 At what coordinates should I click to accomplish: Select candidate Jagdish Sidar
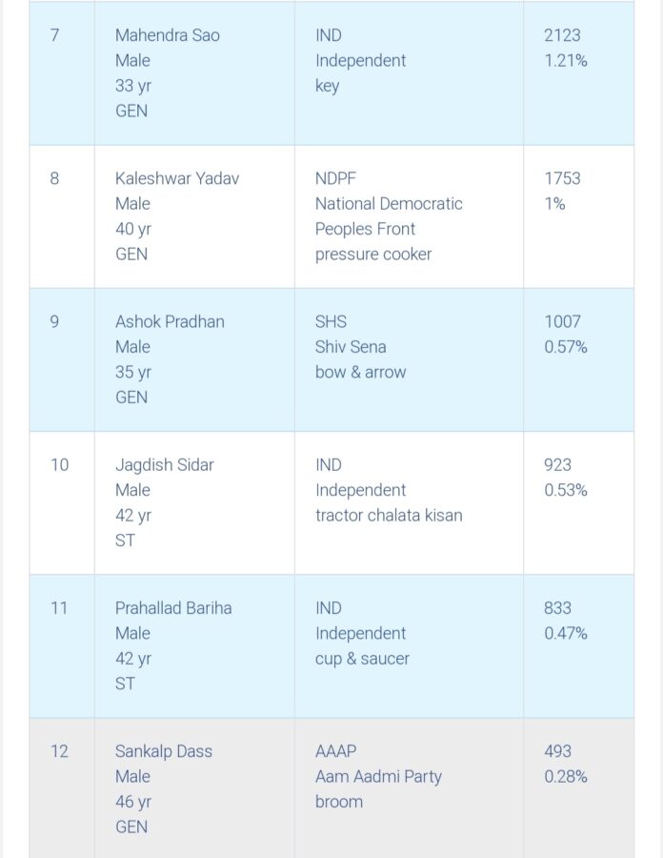tap(165, 464)
